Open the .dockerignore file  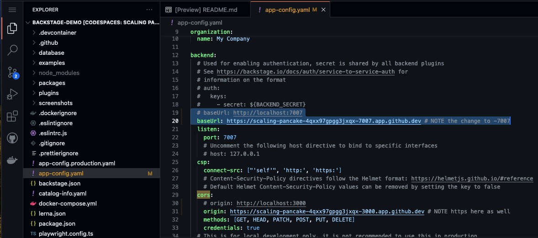(92, 113)
